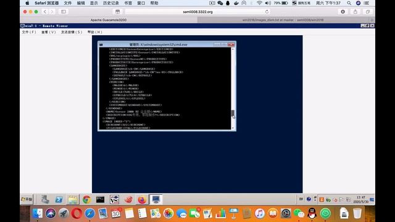
Task: Go back in Safari
Action: click(45, 12)
